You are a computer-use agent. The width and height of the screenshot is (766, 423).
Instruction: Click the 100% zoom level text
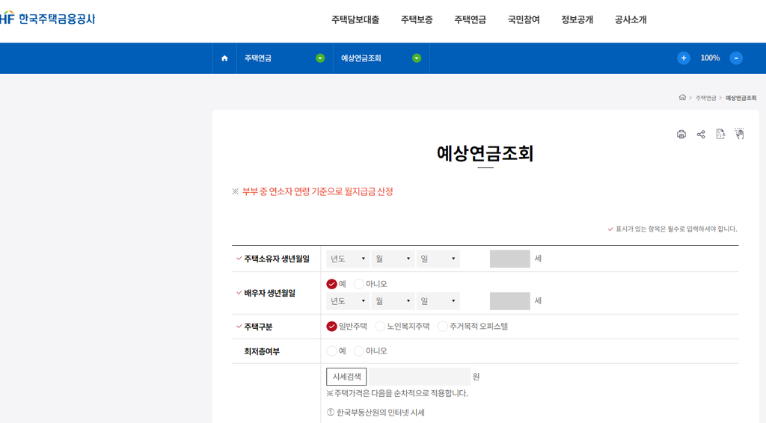[710, 58]
